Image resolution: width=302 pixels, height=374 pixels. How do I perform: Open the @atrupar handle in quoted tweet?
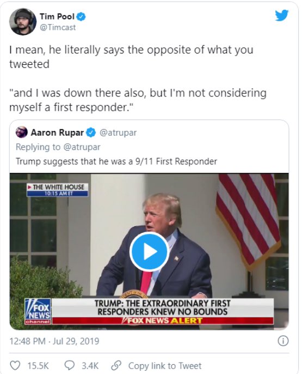coord(118,132)
